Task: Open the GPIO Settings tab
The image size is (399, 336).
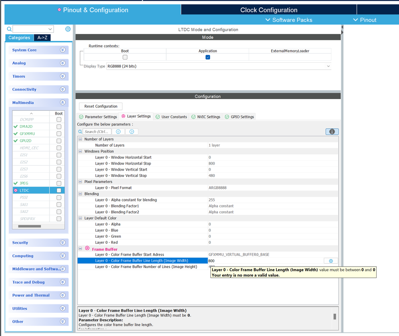Action: (x=239, y=117)
